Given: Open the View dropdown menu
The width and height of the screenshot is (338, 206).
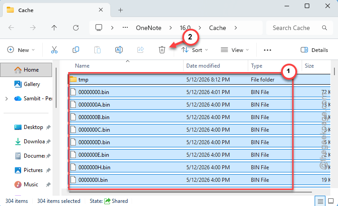Looking at the screenshot, I should pos(235,50).
